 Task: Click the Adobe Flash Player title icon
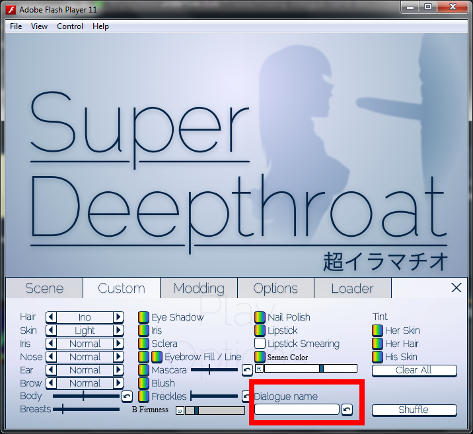tap(11, 10)
